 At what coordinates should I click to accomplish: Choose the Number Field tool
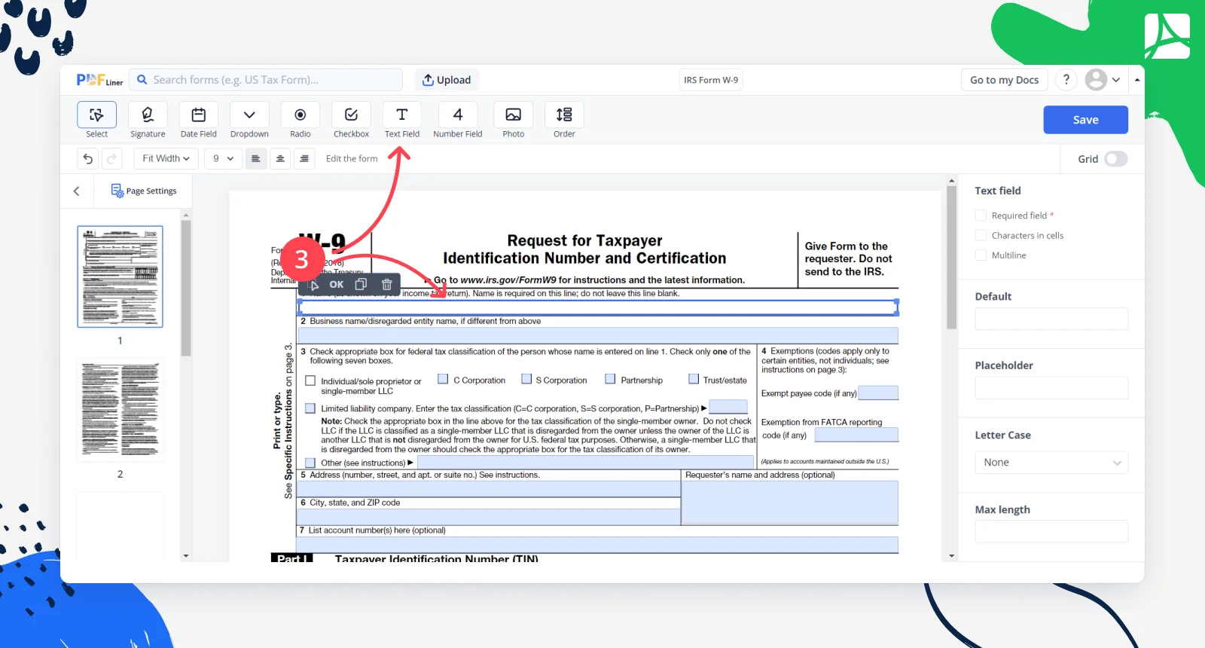coord(457,121)
